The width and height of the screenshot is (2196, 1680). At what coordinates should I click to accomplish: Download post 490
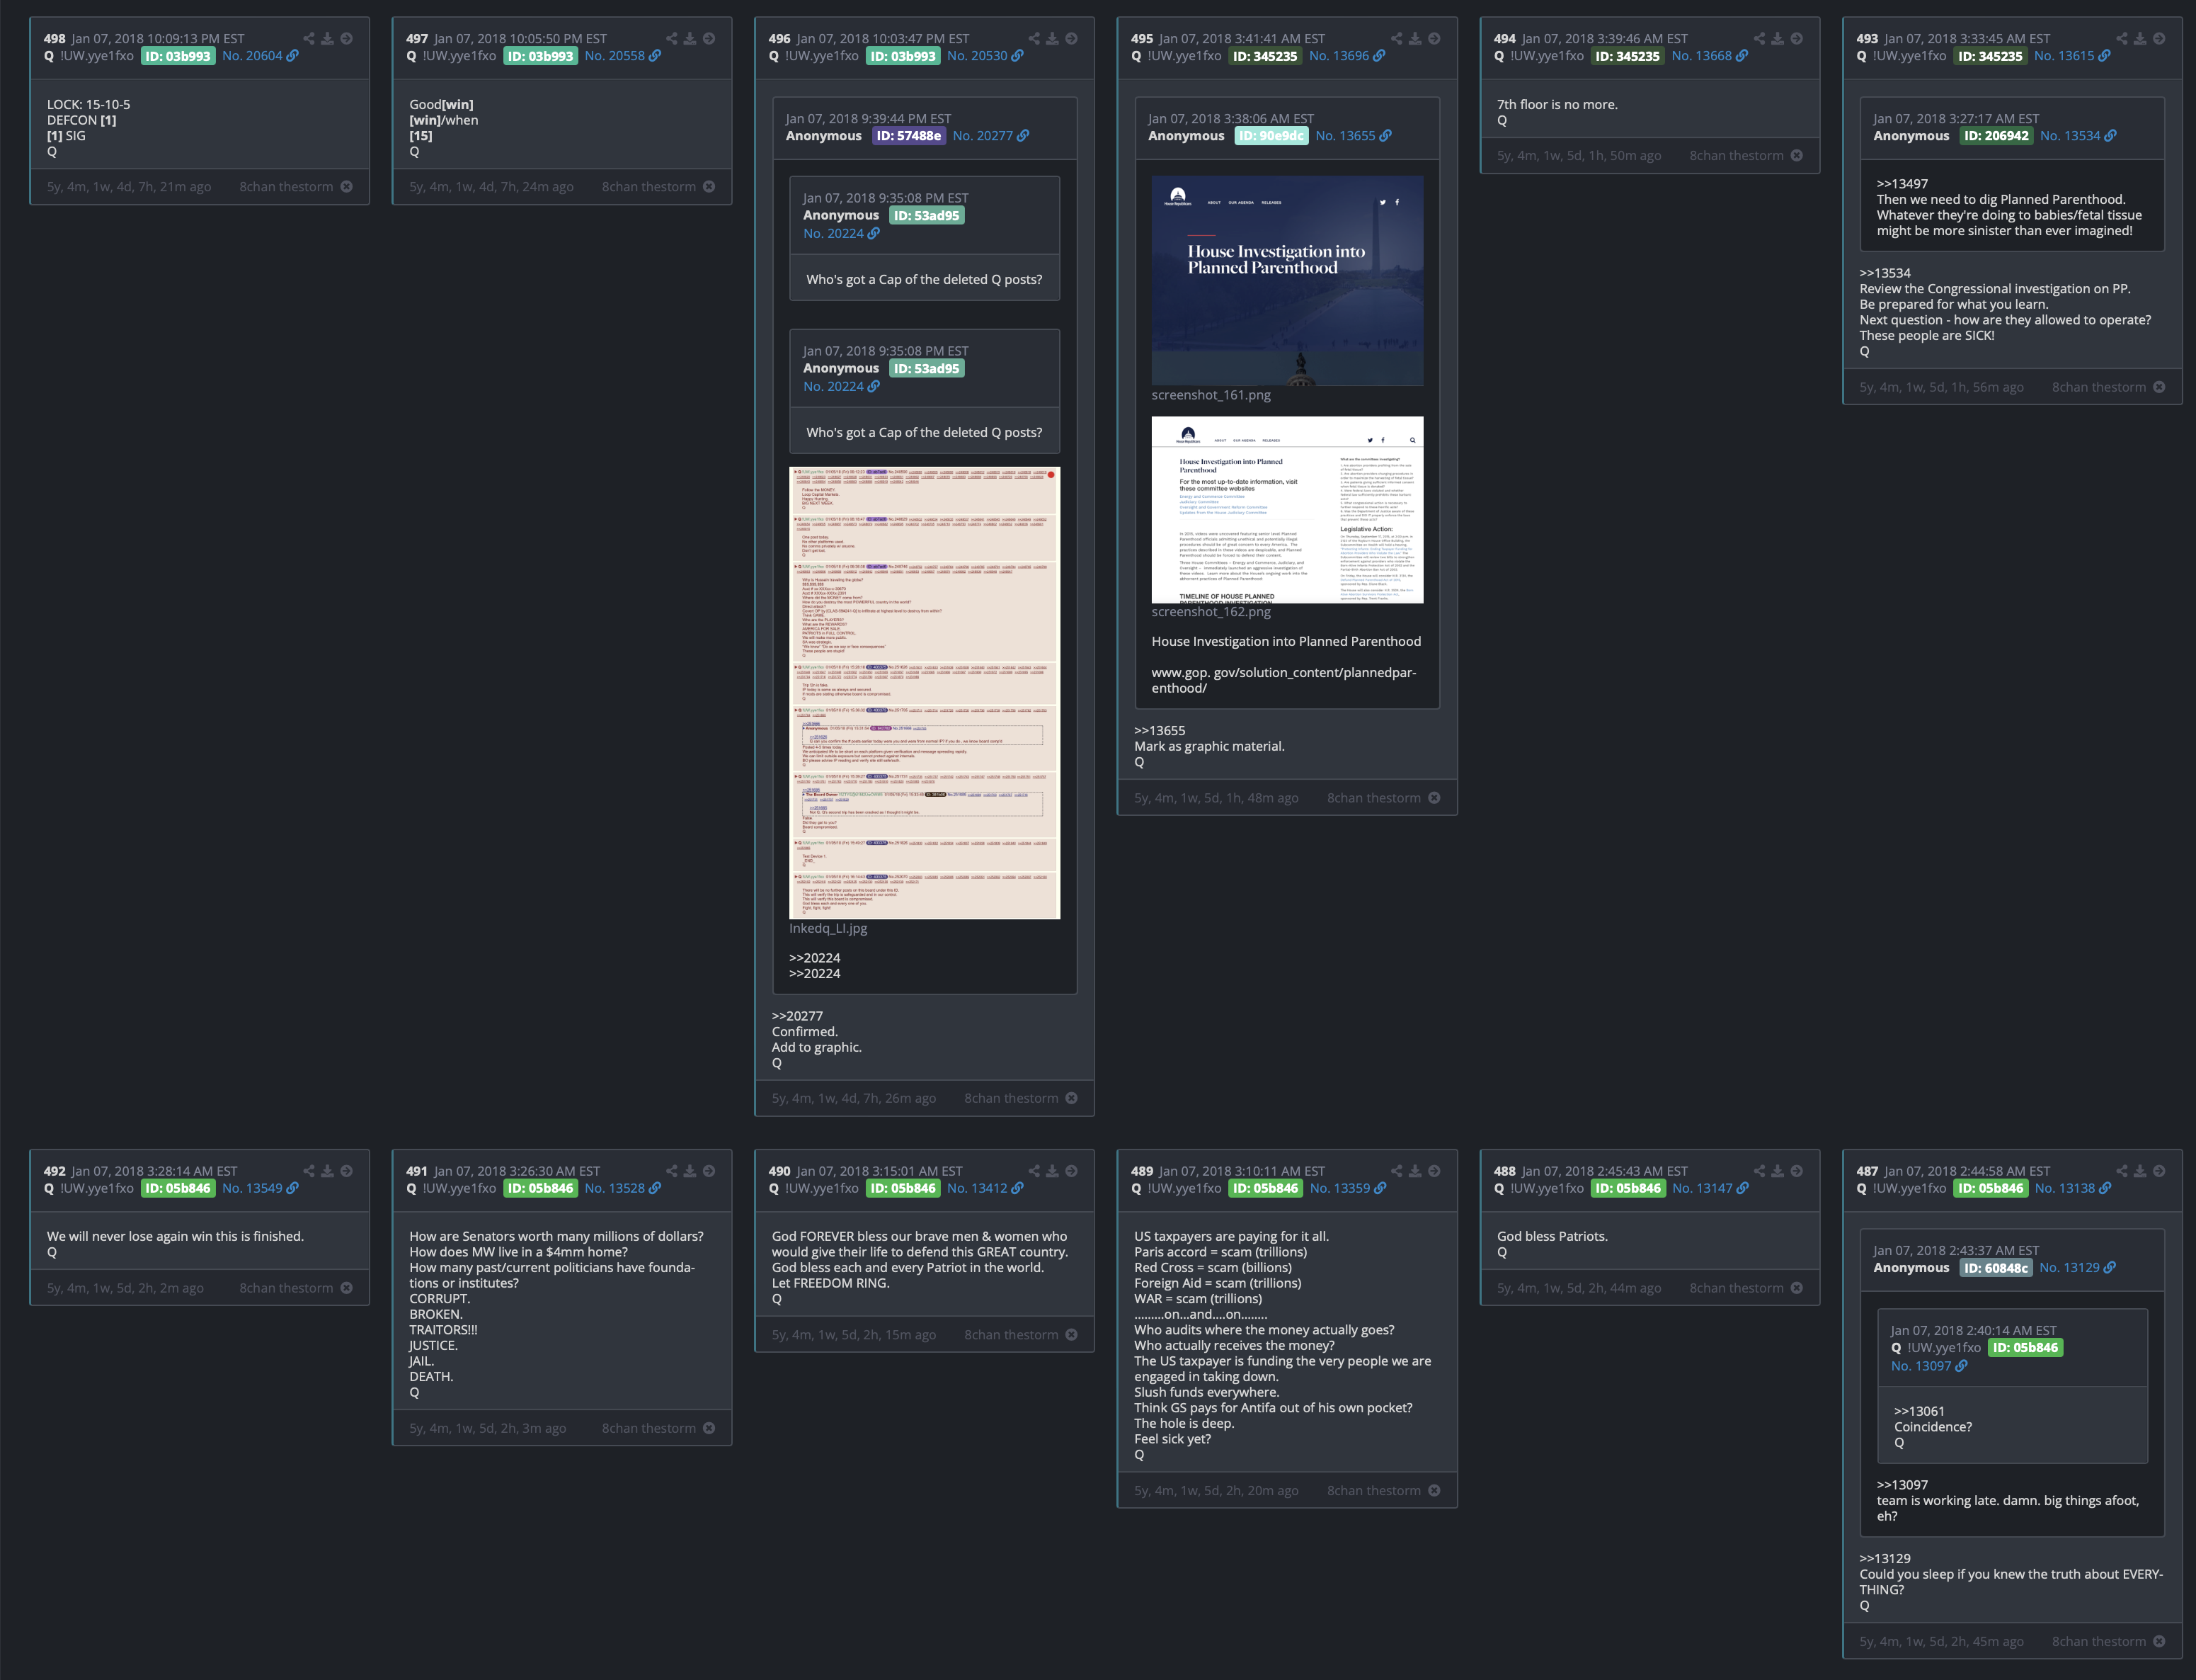click(1053, 1171)
